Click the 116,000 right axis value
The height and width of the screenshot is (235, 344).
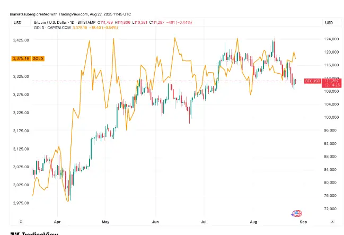coord(331,65)
